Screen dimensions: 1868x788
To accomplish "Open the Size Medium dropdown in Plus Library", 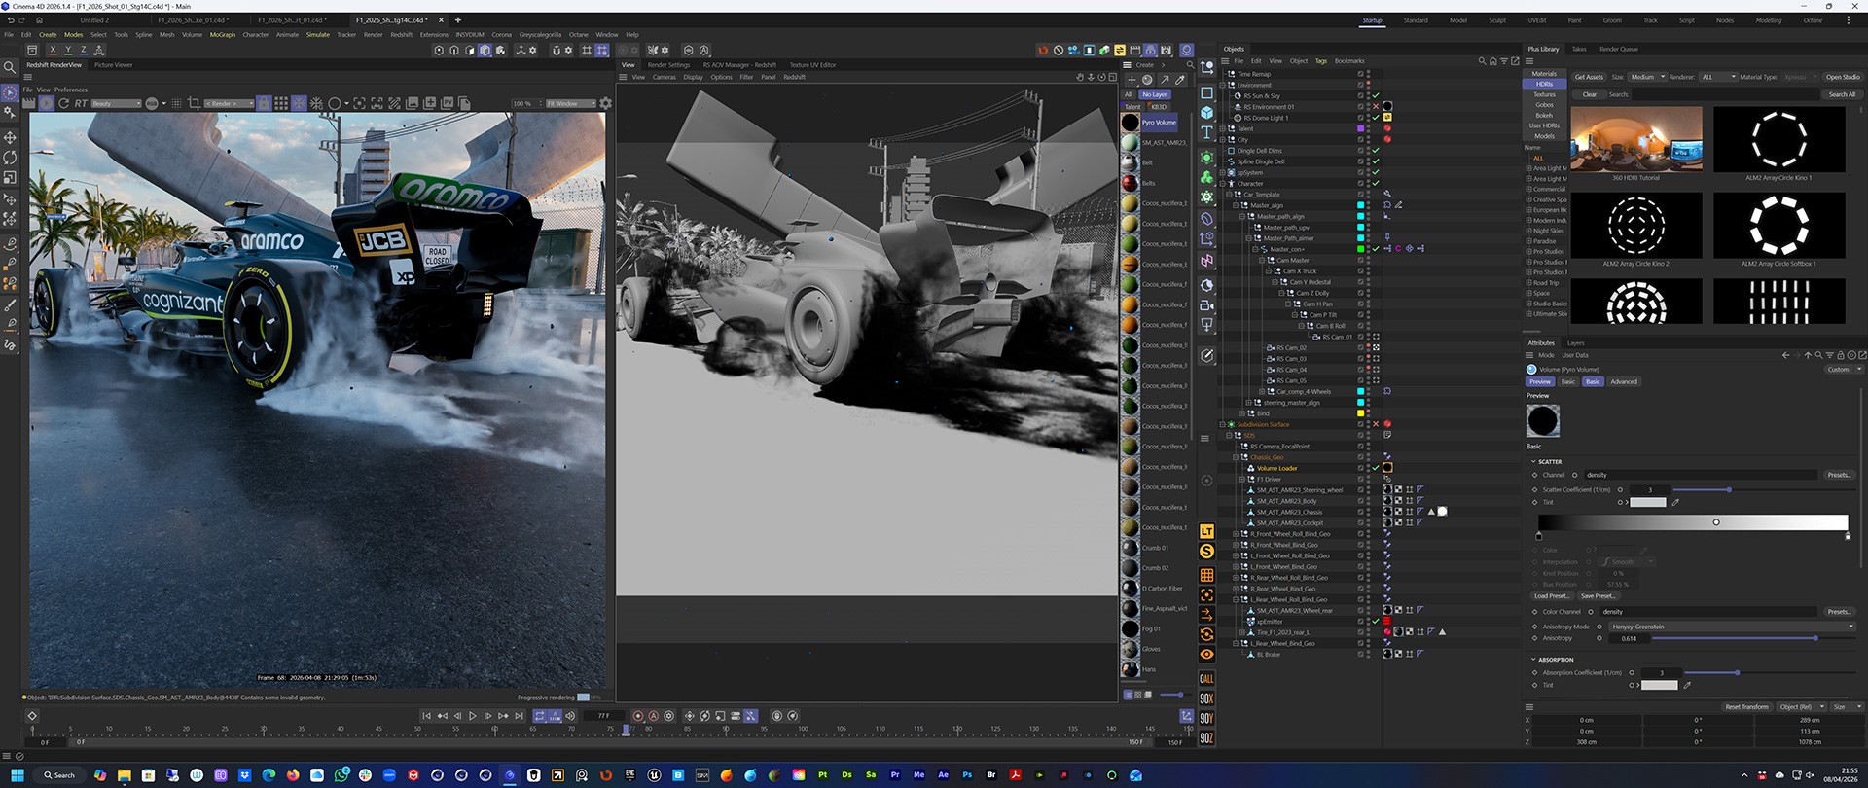I will click(1646, 77).
